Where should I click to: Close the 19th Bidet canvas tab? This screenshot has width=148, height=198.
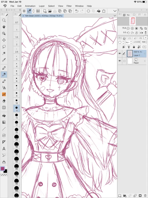pyautogui.click(x=23, y=16)
